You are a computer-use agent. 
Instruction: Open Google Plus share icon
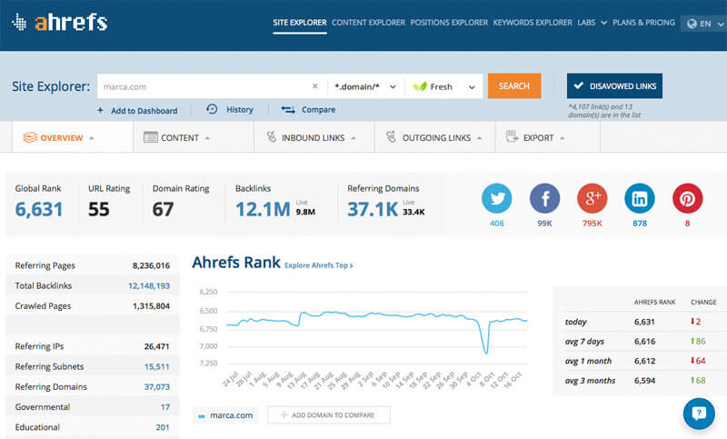[593, 198]
